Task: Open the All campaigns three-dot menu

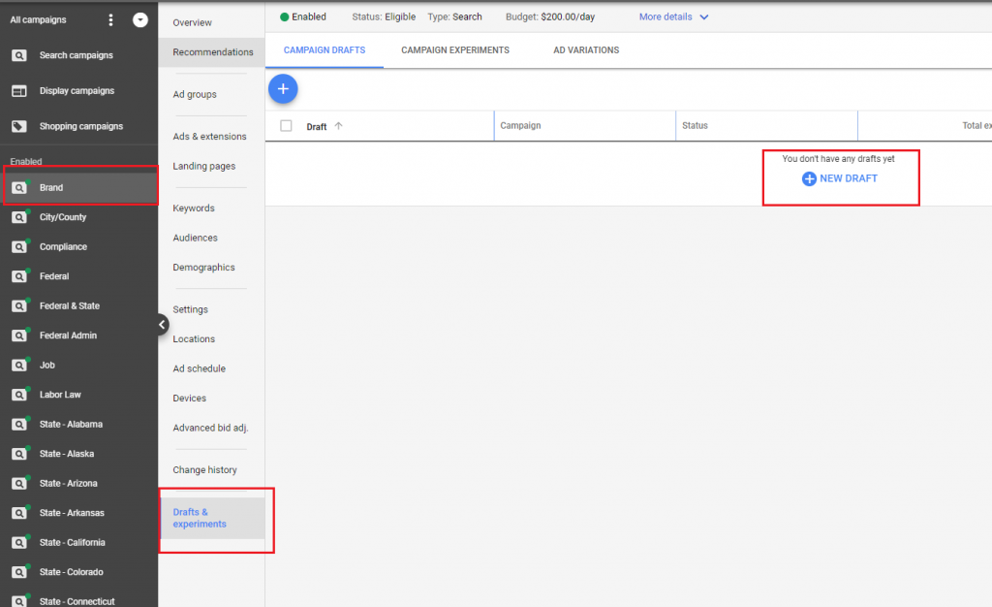Action: coord(110,20)
